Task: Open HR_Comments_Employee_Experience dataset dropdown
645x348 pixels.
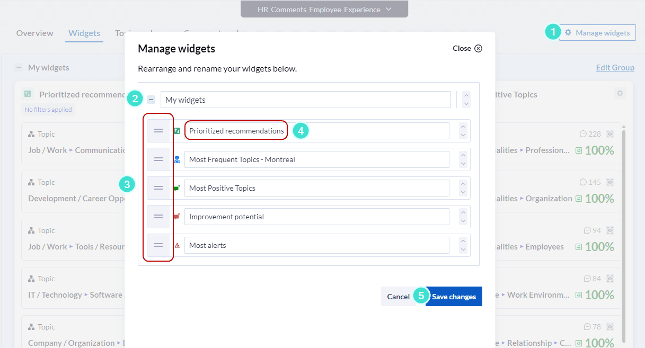Action: pyautogui.click(x=324, y=9)
